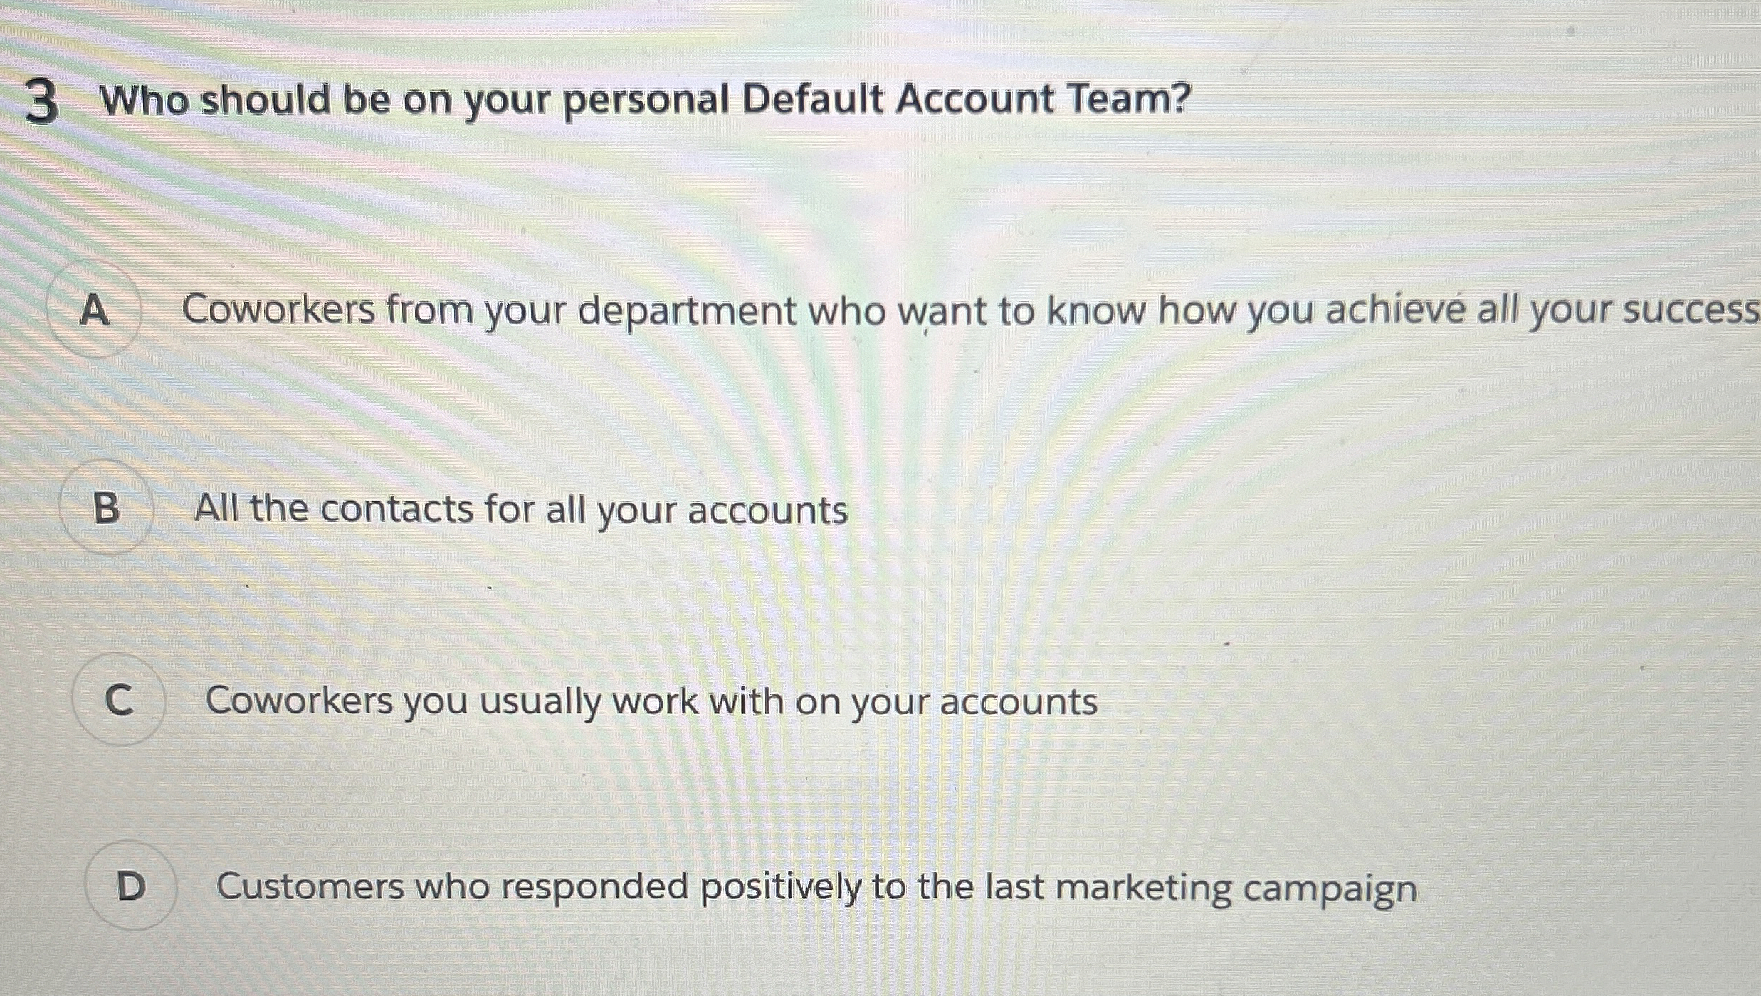This screenshot has width=1761, height=996.
Task: Pick the option D circle
Action: click(x=131, y=886)
